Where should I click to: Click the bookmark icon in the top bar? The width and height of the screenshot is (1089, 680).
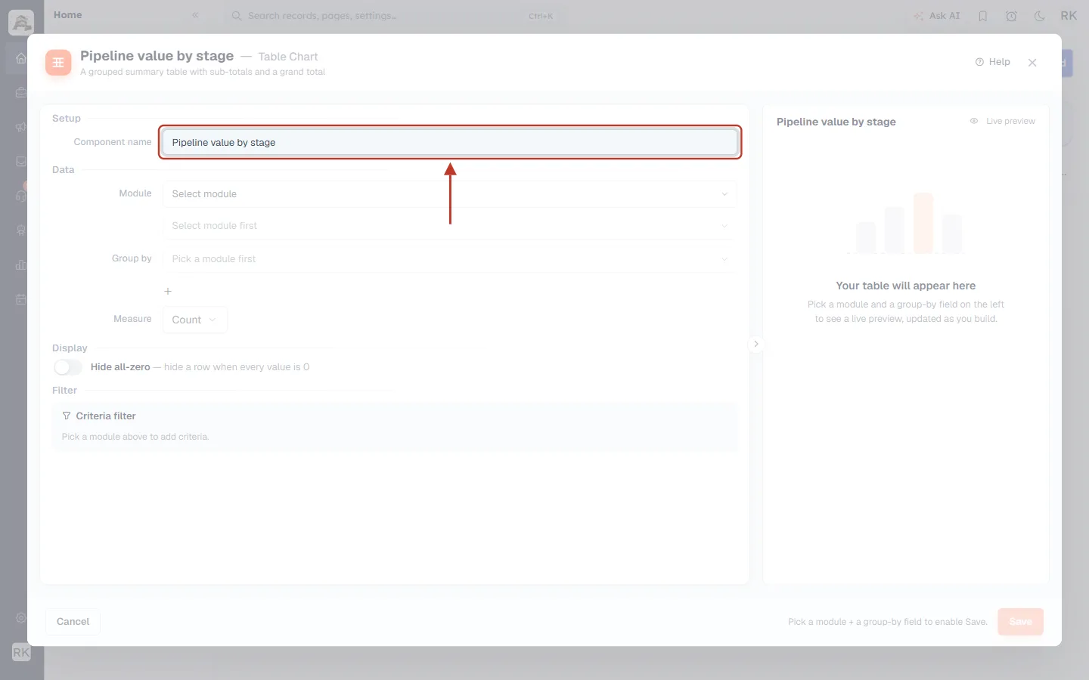pyautogui.click(x=983, y=16)
